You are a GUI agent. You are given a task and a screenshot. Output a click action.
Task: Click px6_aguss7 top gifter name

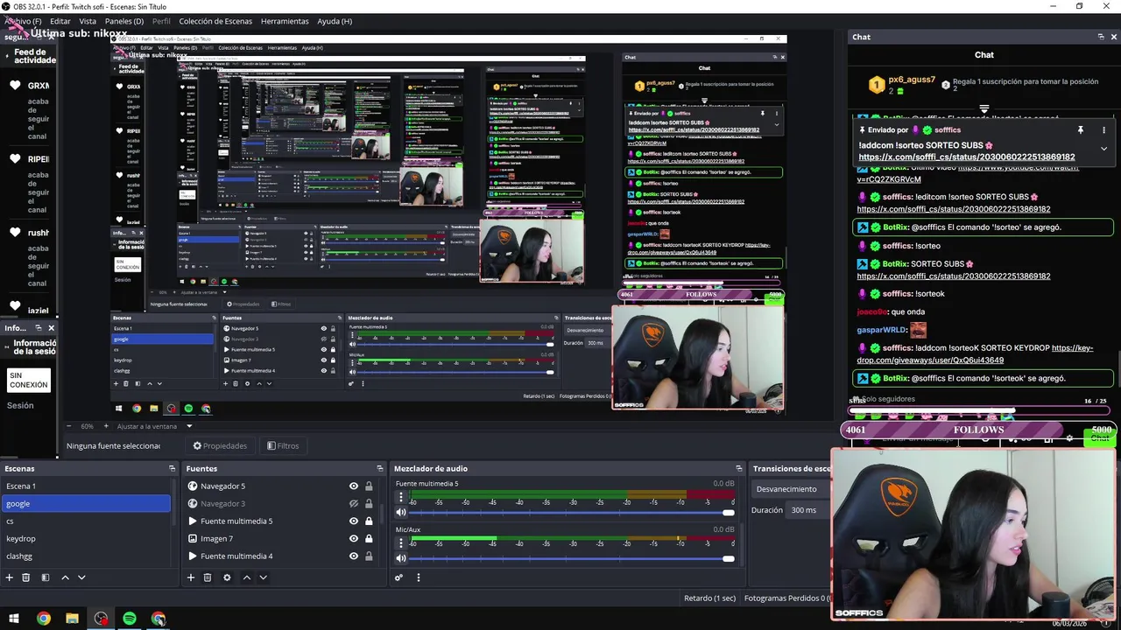(913, 80)
